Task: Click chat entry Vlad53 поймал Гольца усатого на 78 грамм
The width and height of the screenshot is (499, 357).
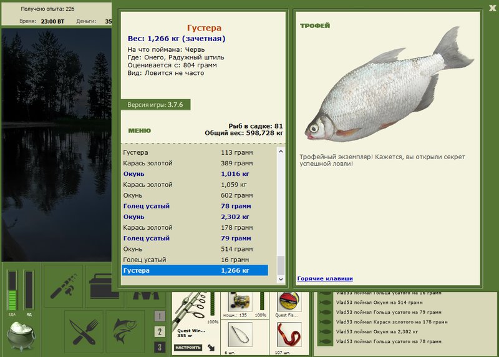Action: coord(389,341)
